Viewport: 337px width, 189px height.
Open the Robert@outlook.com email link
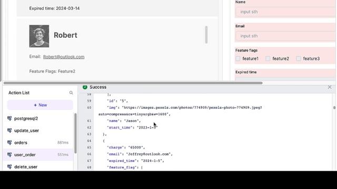coord(64,57)
